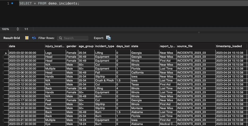Click the line number 1 gutter
The image size is (248, 126).
tap(8, 3)
